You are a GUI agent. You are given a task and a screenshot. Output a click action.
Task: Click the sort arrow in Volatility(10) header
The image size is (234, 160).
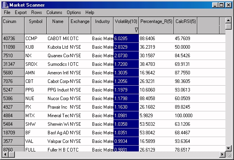136,30
